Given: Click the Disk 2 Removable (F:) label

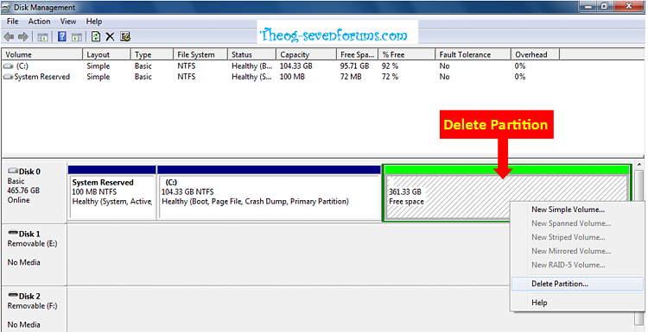Looking at the screenshot, I should tap(34, 310).
